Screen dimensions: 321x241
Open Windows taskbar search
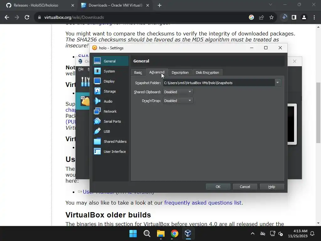pyautogui.click(x=147, y=233)
